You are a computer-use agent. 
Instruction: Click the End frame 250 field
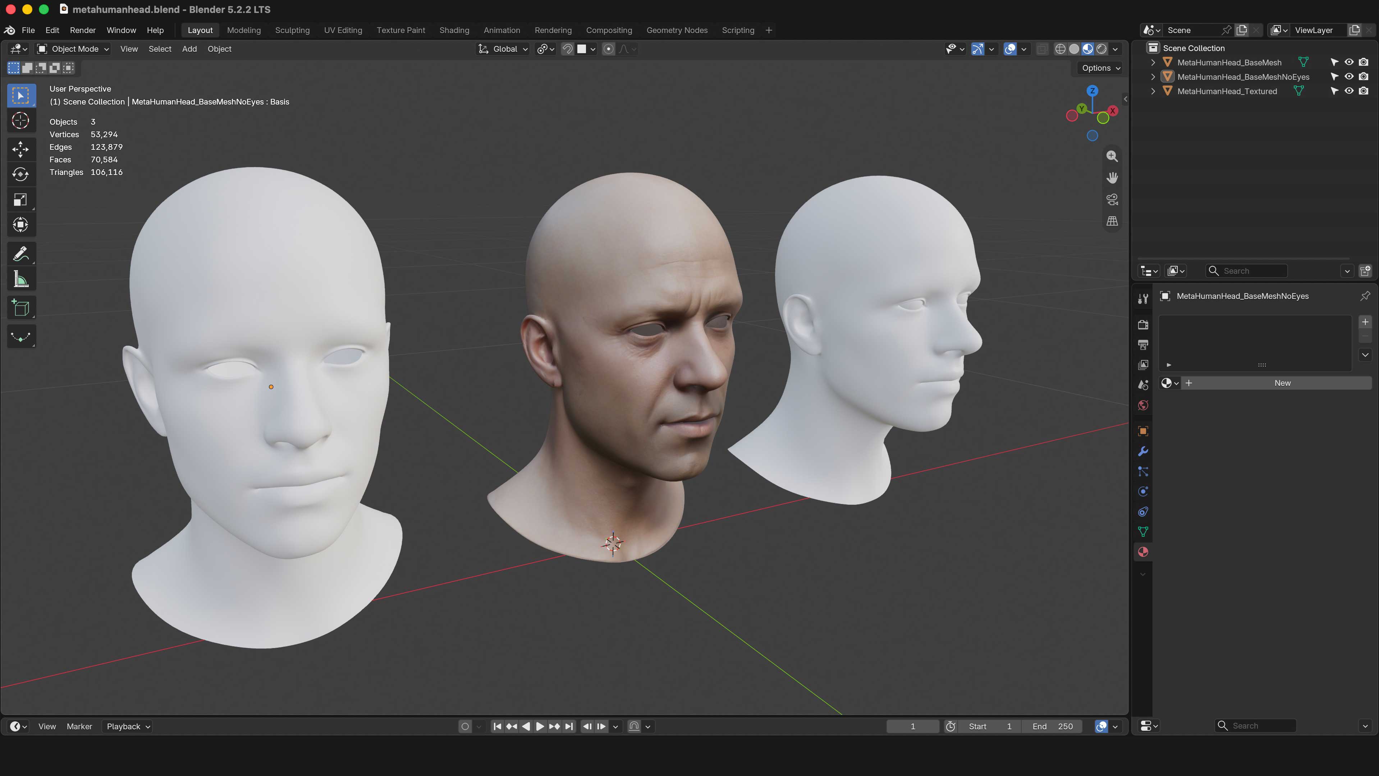tap(1053, 726)
